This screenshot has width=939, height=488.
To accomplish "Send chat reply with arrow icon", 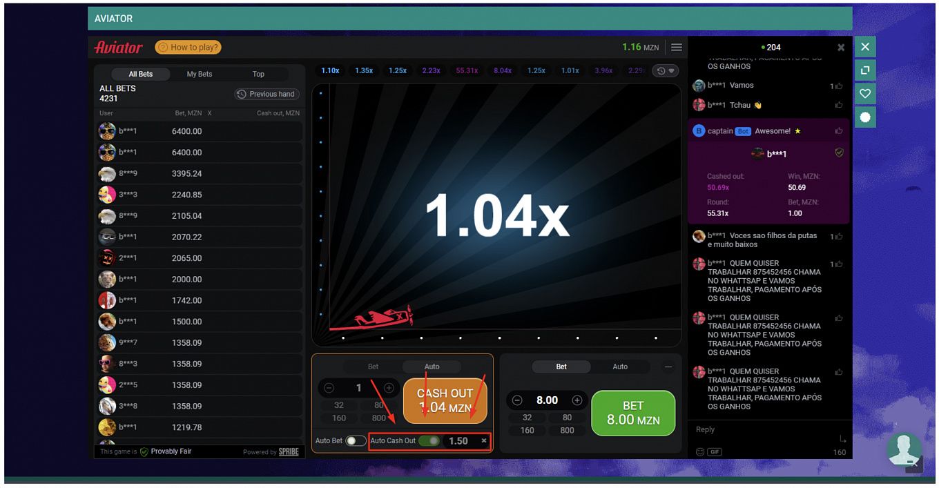I will [842, 439].
